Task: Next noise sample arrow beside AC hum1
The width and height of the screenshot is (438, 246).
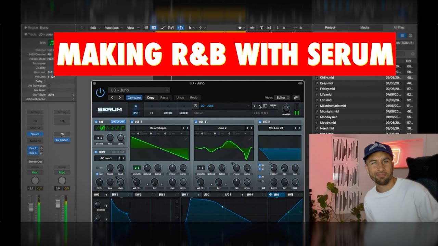Action: click(x=123, y=158)
